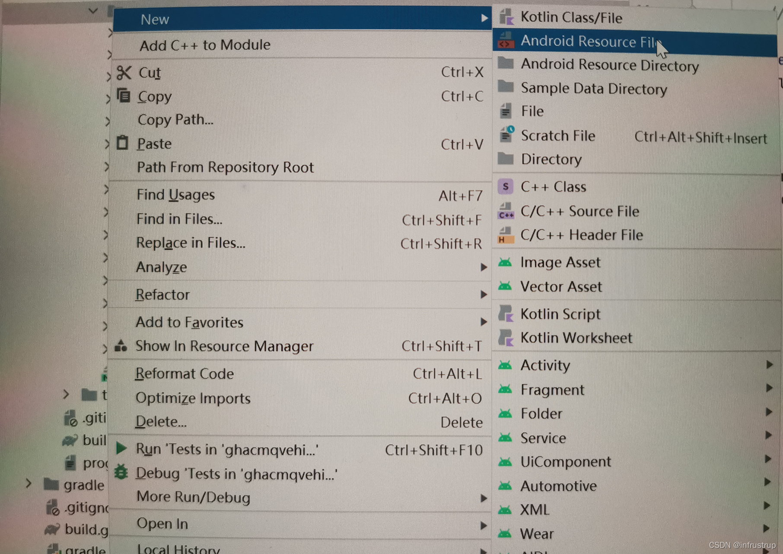Click the Cut scissors icon
Screen dimensions: 783x554
(124, 73)
